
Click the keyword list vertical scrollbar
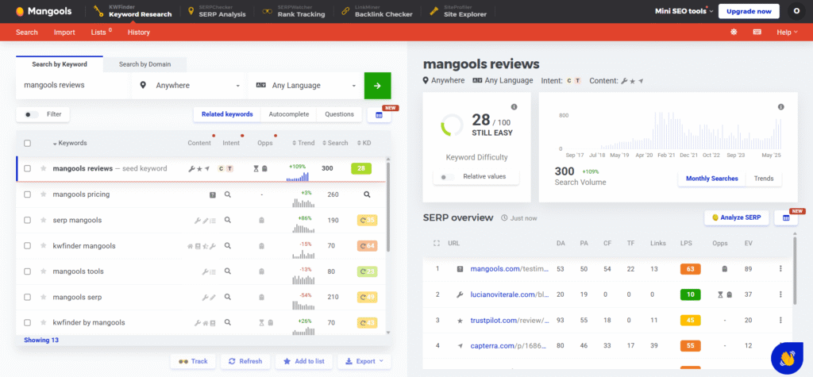tap(388, 206)
